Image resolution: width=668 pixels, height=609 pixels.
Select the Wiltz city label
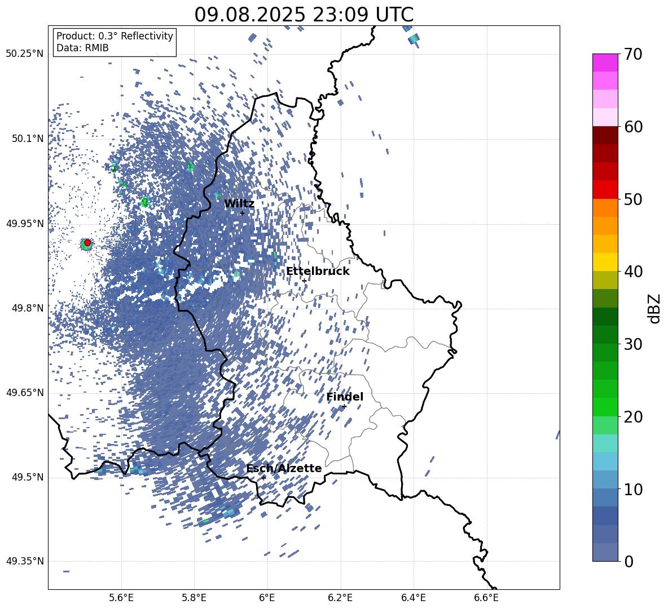click(x=239, y=204)
